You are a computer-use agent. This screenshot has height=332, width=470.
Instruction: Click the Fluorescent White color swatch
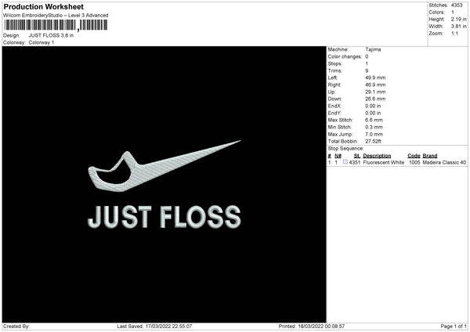click(345, 162)
